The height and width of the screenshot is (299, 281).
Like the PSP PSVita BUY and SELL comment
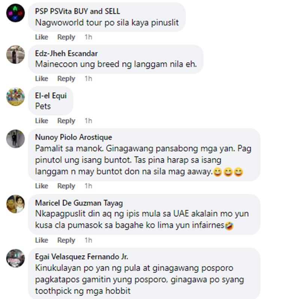click(42, 37)
